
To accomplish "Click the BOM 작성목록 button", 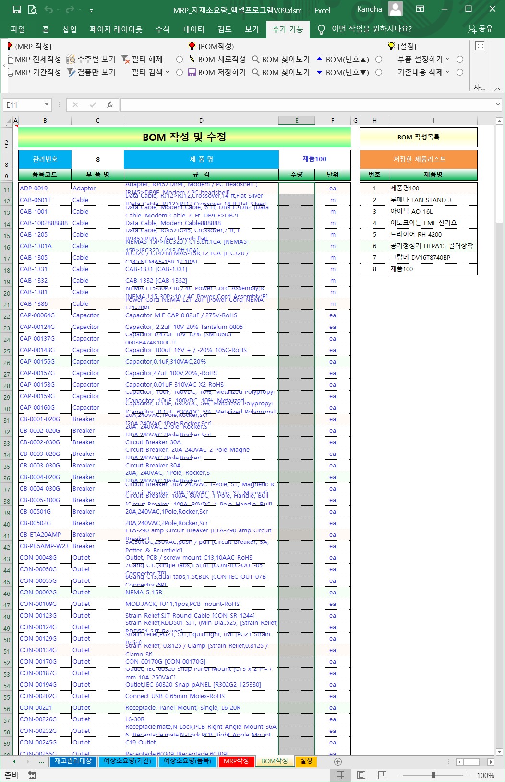I will click(419, 137).
